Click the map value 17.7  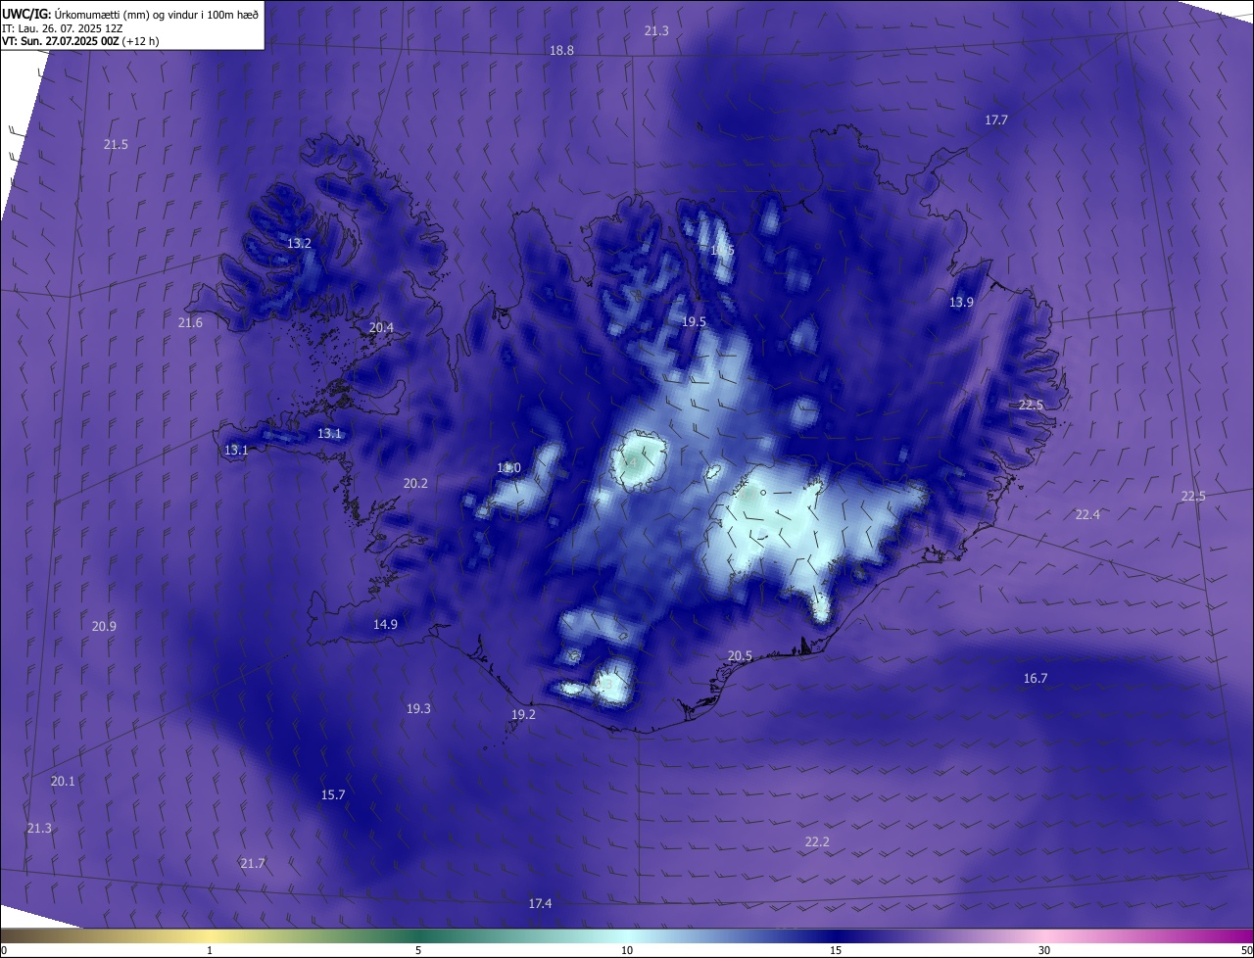(996, 120)
